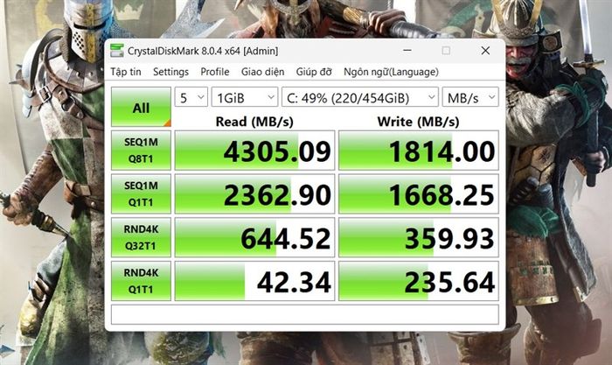Expand the unit dropdown showing MB/s

pos(470,97)
